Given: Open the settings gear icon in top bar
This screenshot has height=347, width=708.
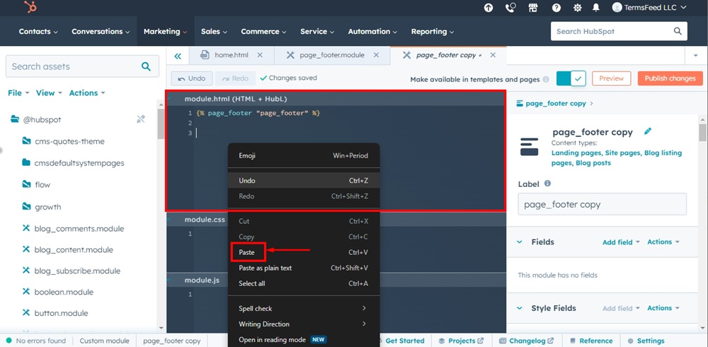Looking at the screenshot, I should (x=577, y=8).
